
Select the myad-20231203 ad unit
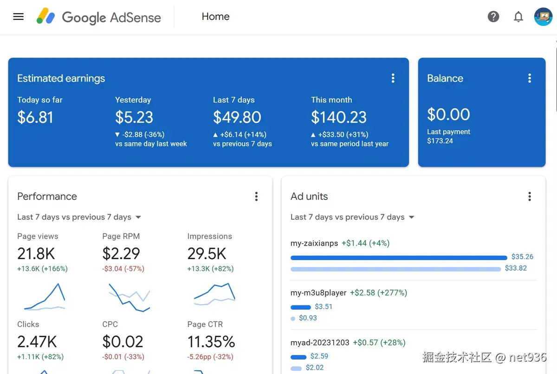pyautogui.click(x=320, y=342)
